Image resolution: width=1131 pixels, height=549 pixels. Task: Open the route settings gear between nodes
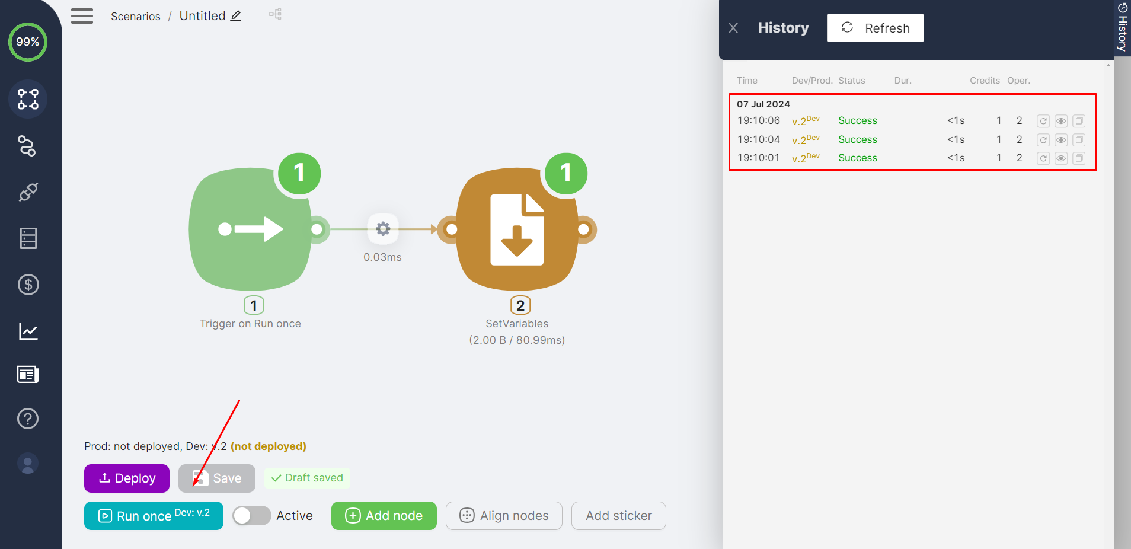(383, 229)
